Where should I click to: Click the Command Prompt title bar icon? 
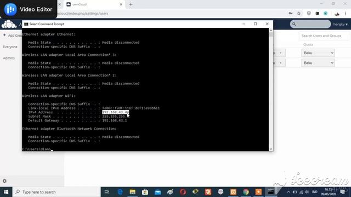pos(26,24)
